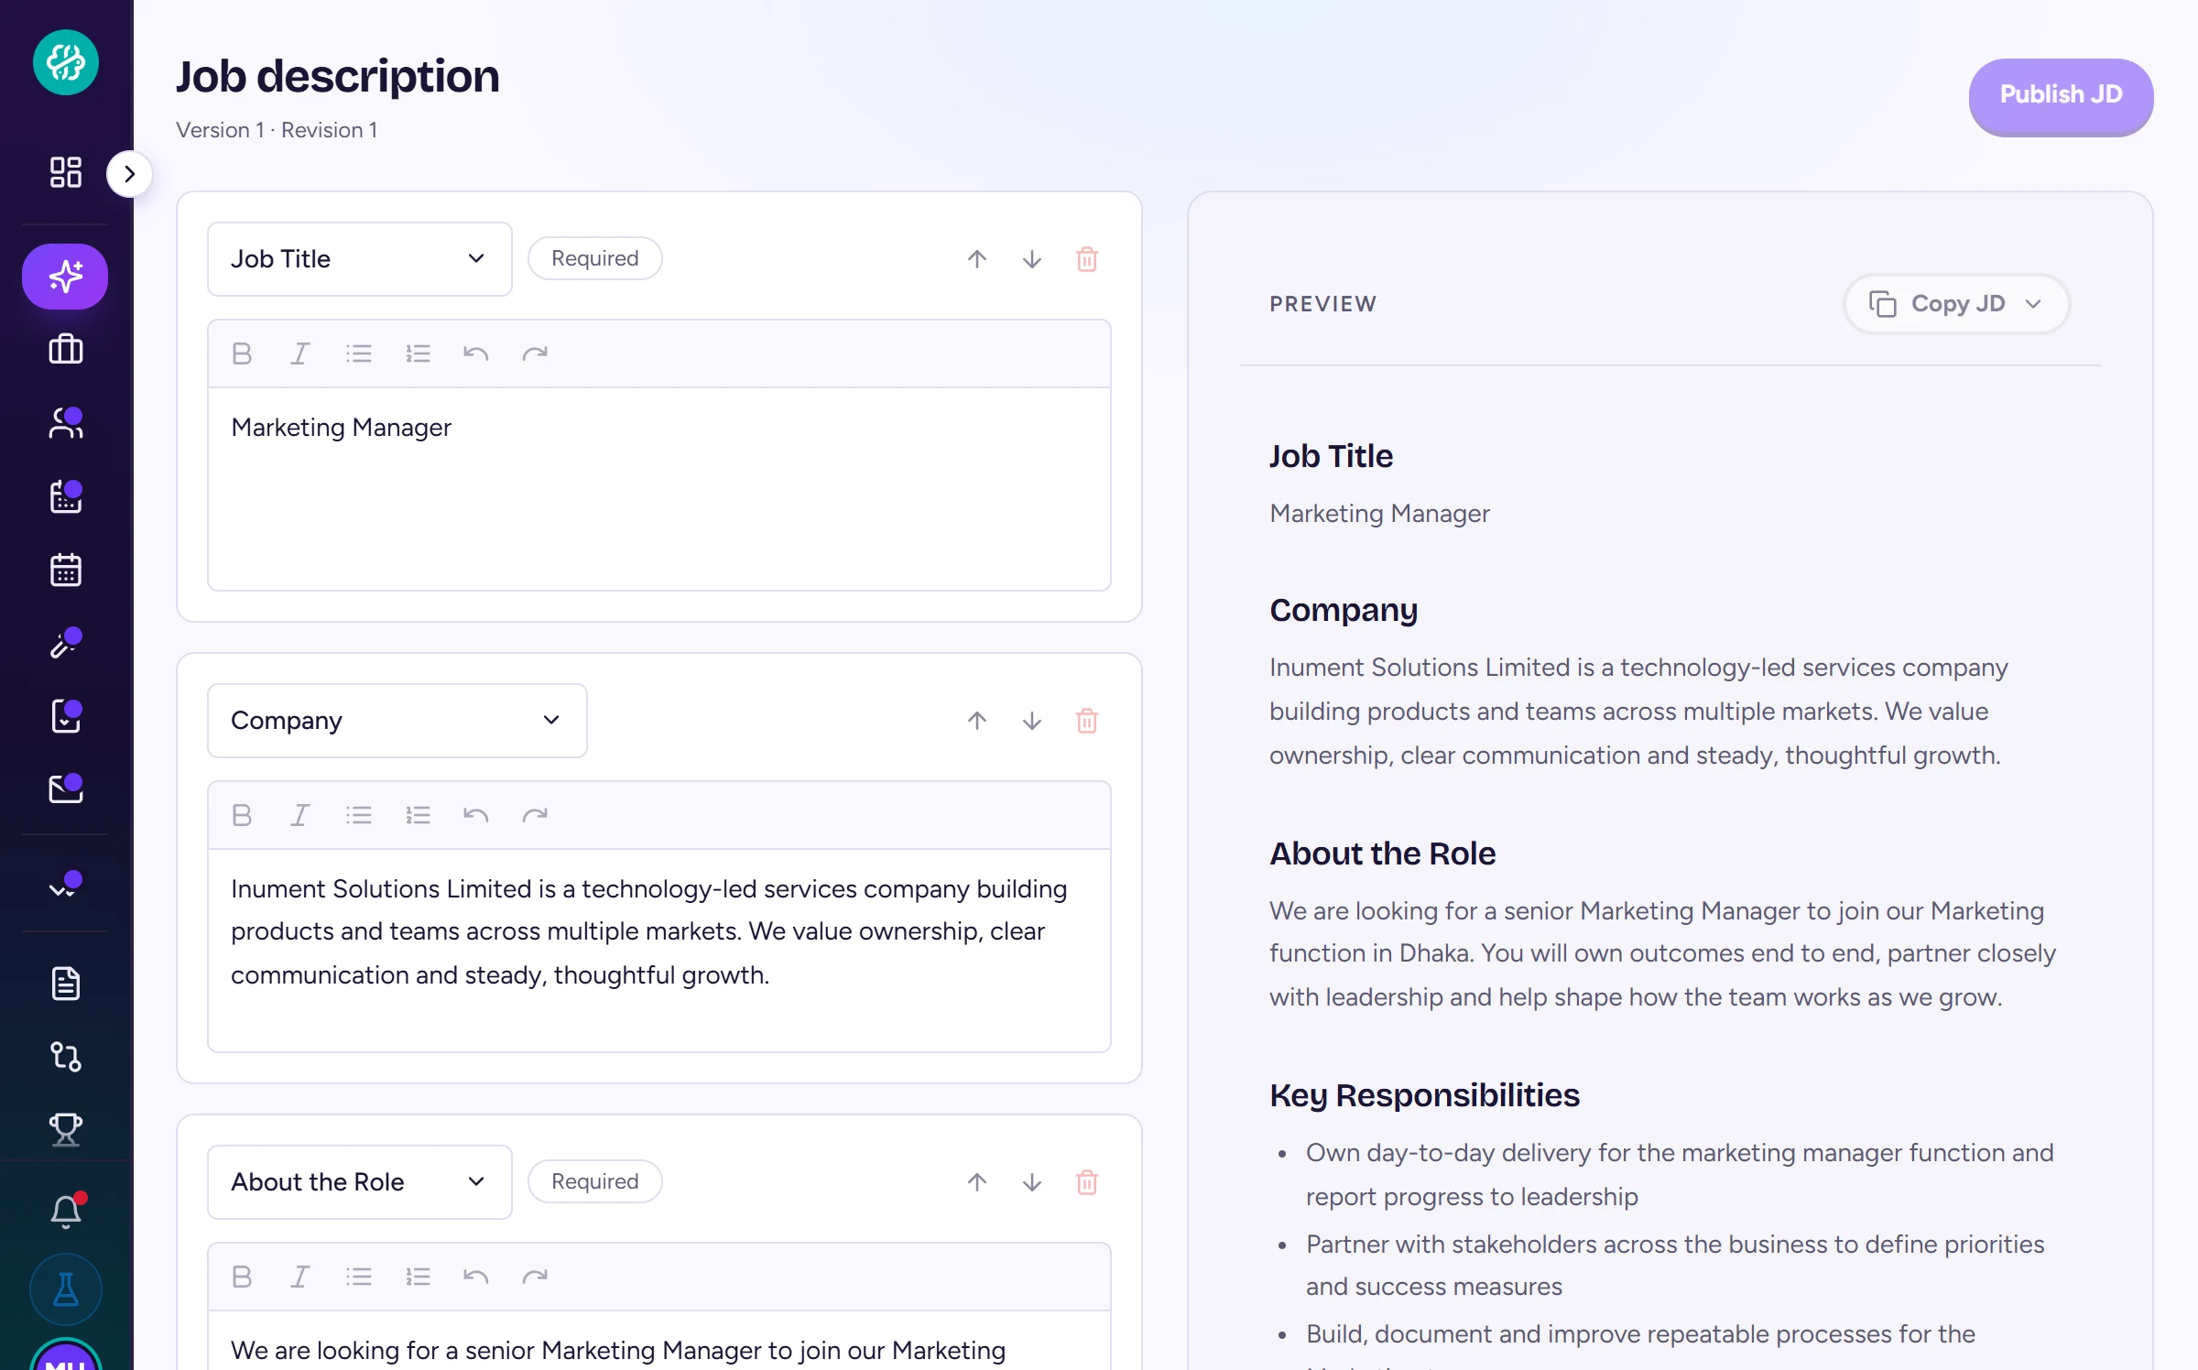Click the app logo in the sidebar
Image resolution: width=2198 pixels, height=1370 pixels.
point(66,62)
